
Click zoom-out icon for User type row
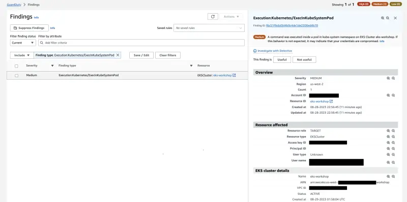click(393, 155)
